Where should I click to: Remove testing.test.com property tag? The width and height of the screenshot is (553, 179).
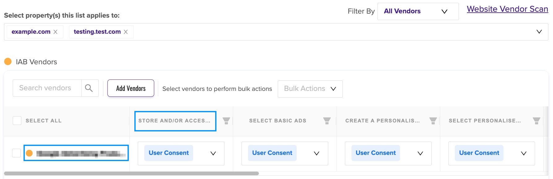(126, 32)
